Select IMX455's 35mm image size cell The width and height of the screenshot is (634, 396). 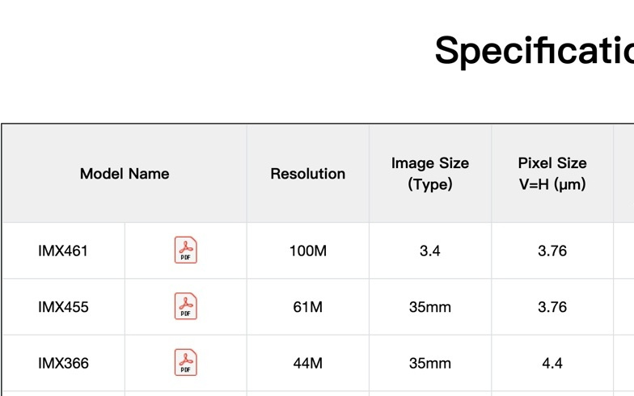[x=430, y=307]
